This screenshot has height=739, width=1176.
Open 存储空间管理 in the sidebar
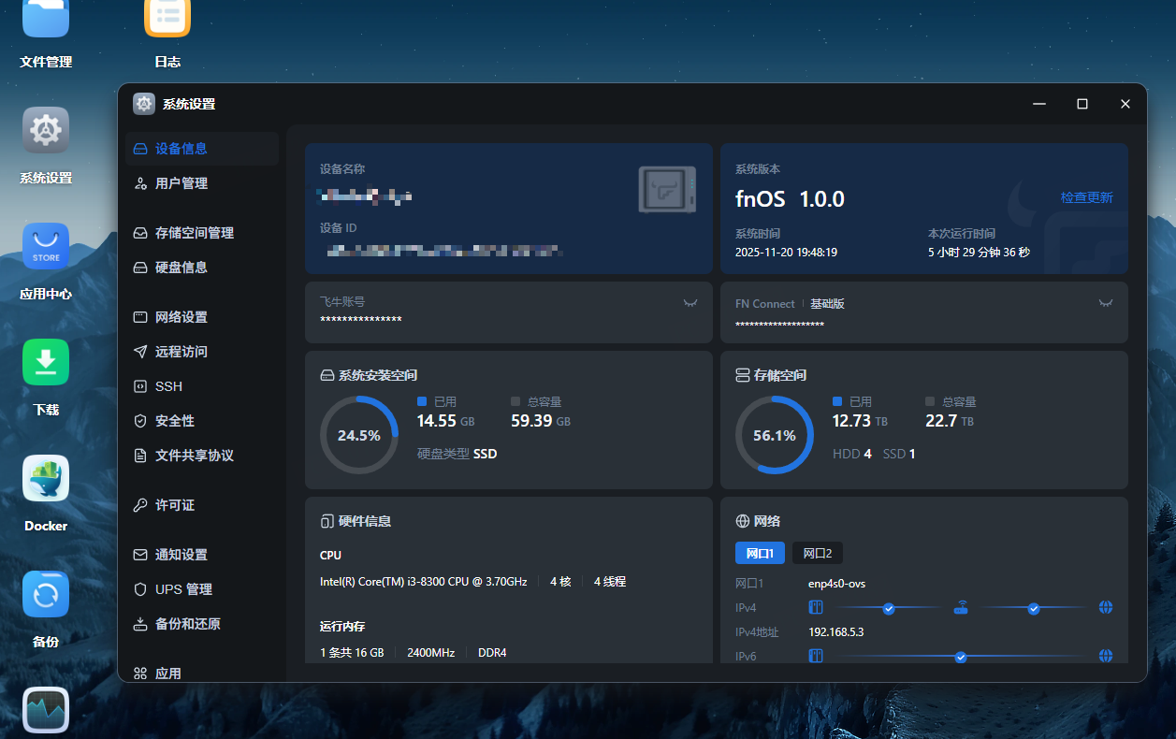pyautogui.click(x=194, y=233)
